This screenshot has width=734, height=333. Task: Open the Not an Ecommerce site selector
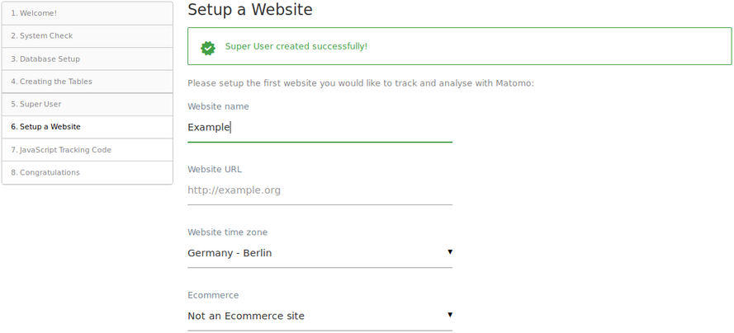(320, 317)
